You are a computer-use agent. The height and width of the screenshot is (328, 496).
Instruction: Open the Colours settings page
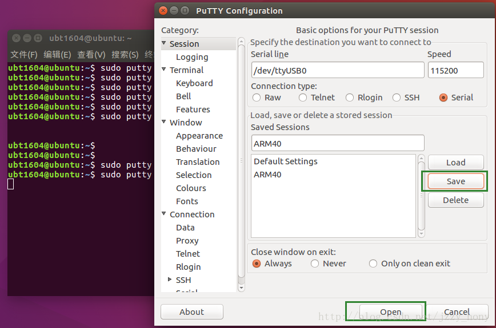(x=191, y=188)
